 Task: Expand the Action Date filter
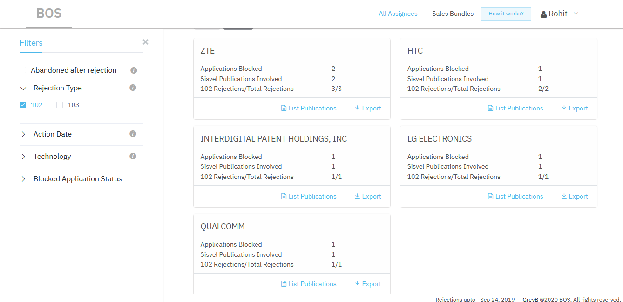23,134
